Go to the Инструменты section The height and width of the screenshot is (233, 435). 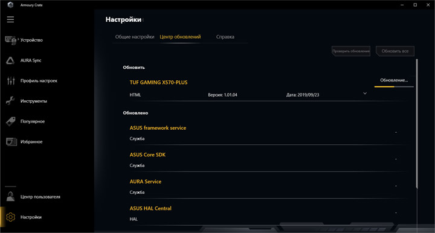click(x=34, y=101)
